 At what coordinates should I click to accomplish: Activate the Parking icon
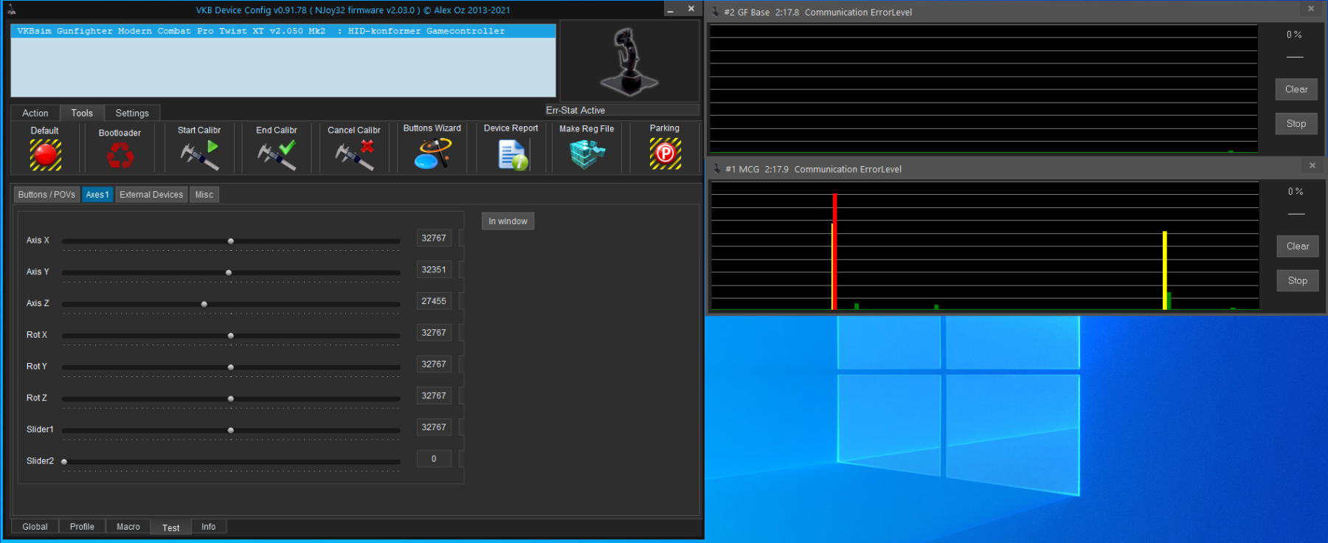665,153
